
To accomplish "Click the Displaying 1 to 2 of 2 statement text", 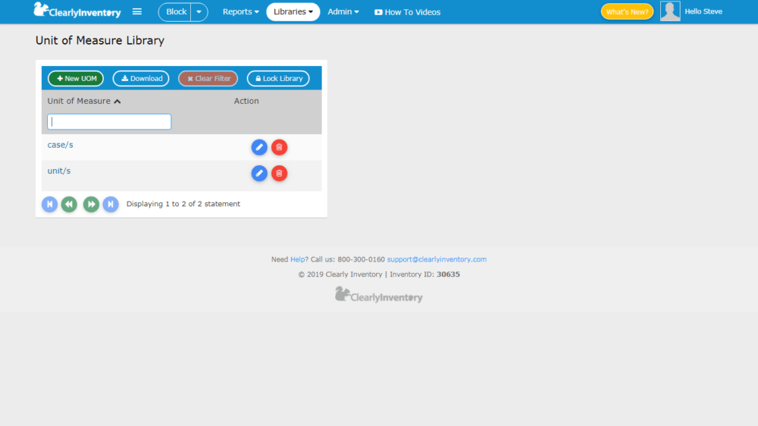I will point(183,204).
